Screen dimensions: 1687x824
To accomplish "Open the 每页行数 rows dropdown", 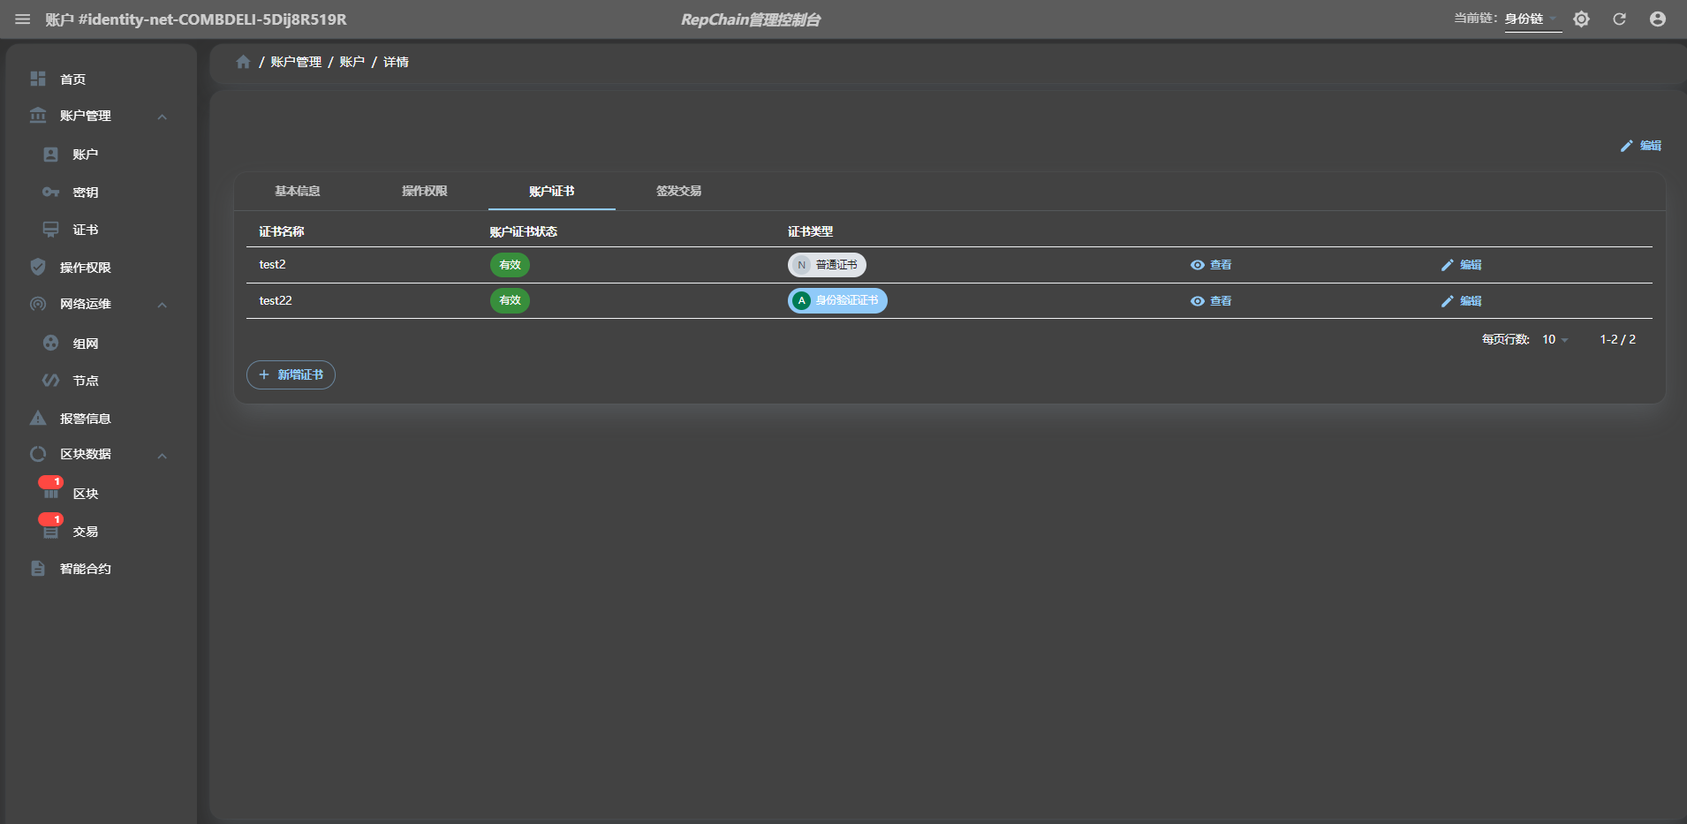I will 1555,340.
